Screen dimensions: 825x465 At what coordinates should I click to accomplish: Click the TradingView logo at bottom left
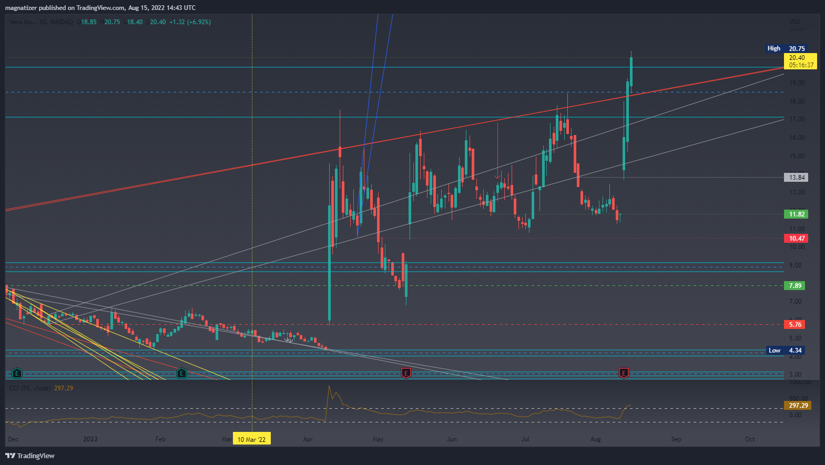click(30, 456)
